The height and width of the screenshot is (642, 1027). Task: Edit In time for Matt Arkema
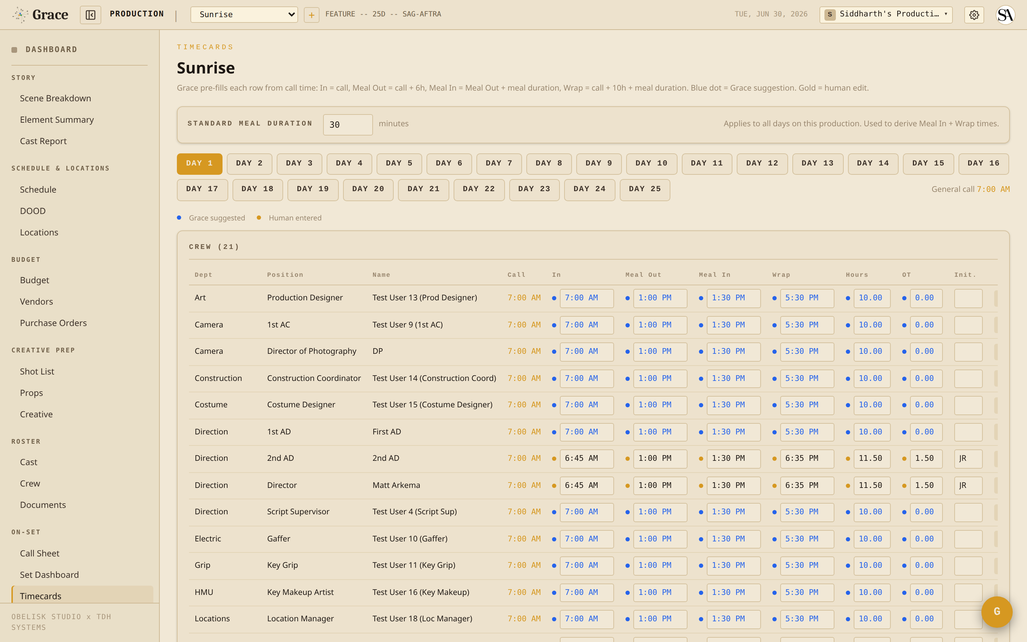(x=587, y=486)
